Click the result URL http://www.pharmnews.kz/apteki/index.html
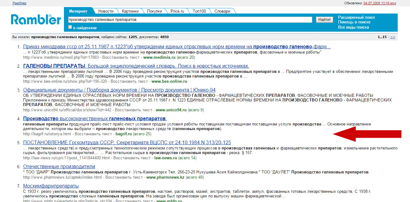 (62, 177)
